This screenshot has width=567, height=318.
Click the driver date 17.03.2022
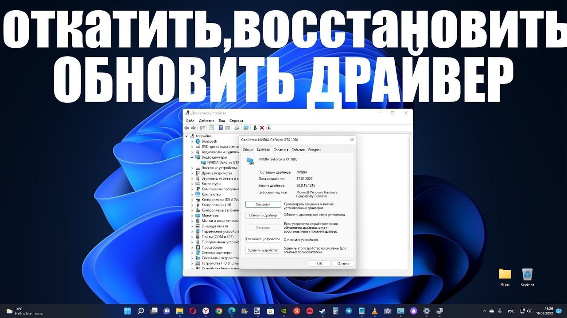click(304, 179)
